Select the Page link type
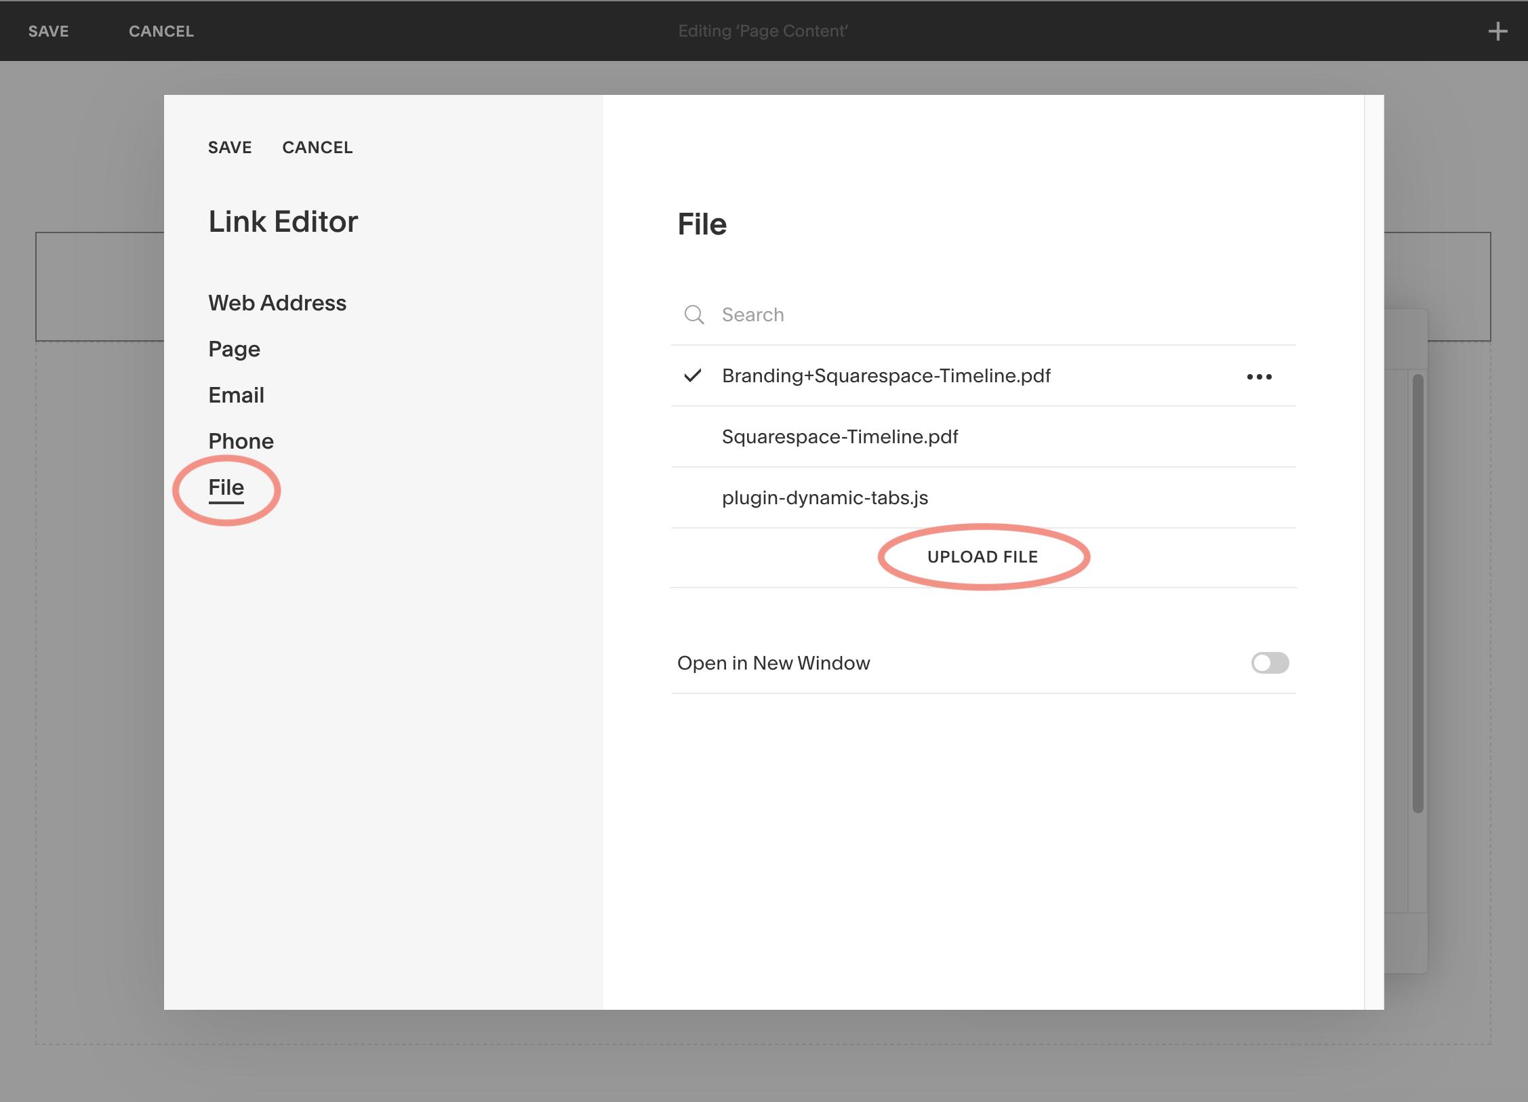1528x1102 pixels. tap(234, 349)
